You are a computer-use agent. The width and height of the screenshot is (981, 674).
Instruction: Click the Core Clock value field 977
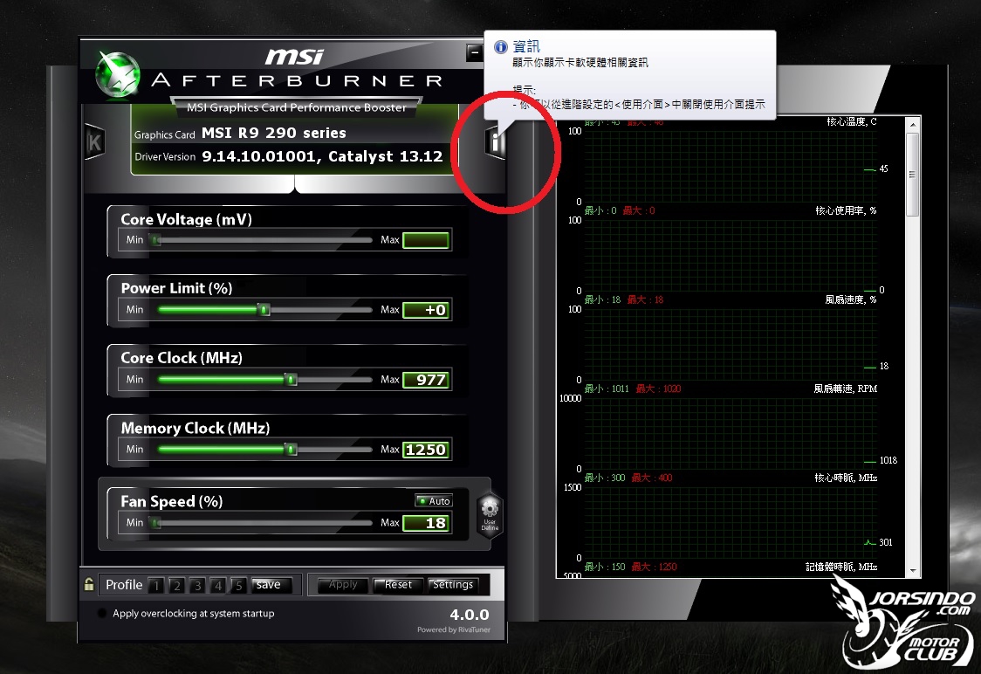click(x=426, y=380)
